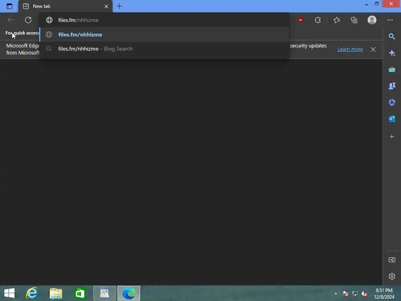Open a new tab with plus button
Image resolution: width=401 pixels, height=301 pixels.
pos(119,6)
